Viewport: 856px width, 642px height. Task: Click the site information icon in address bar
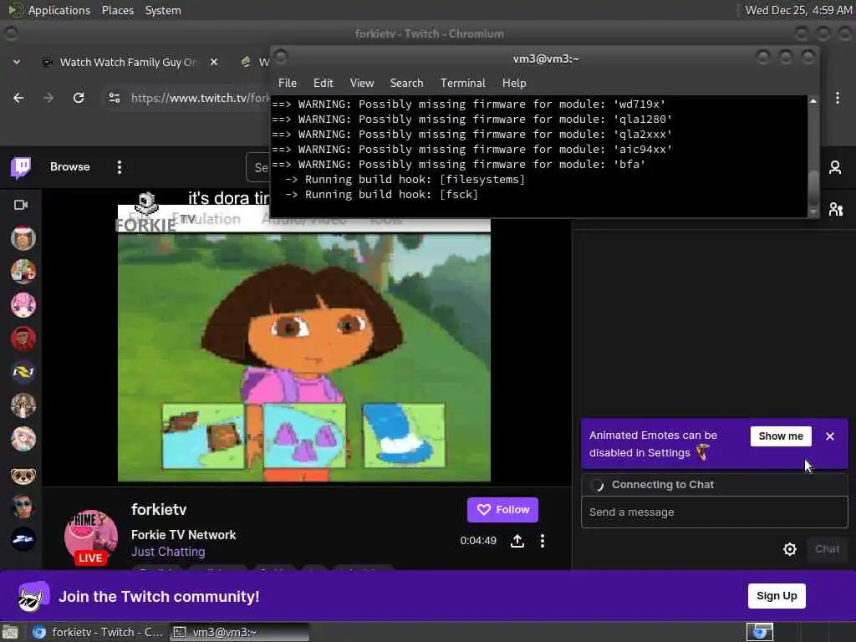115,98
